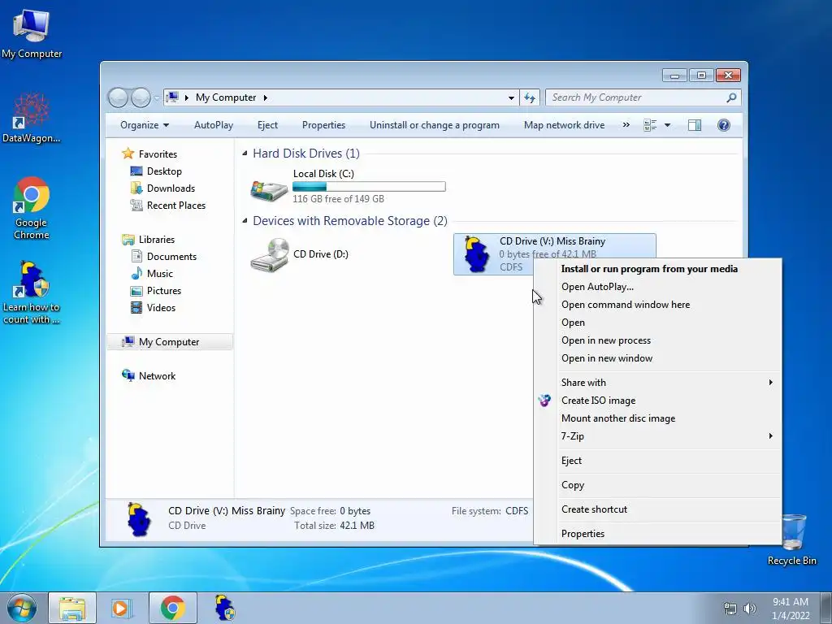
Task: Click the clock showing 9:41 AM
Action: click(791, 602)
